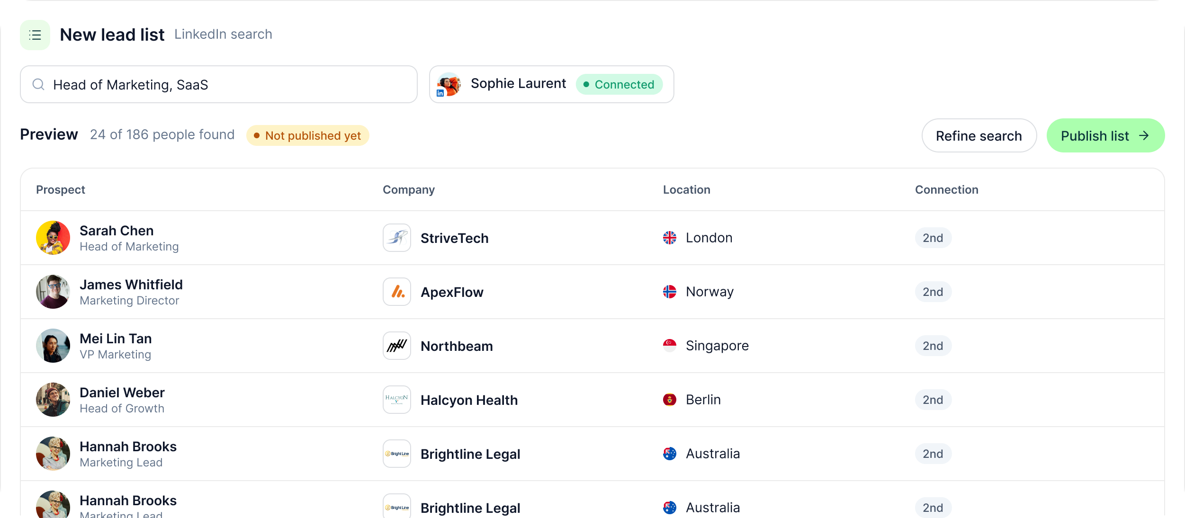The width and height of the screenshot is (1185, 518).
Task: Click the New lead list heading
Action: [x=112, y=35]
